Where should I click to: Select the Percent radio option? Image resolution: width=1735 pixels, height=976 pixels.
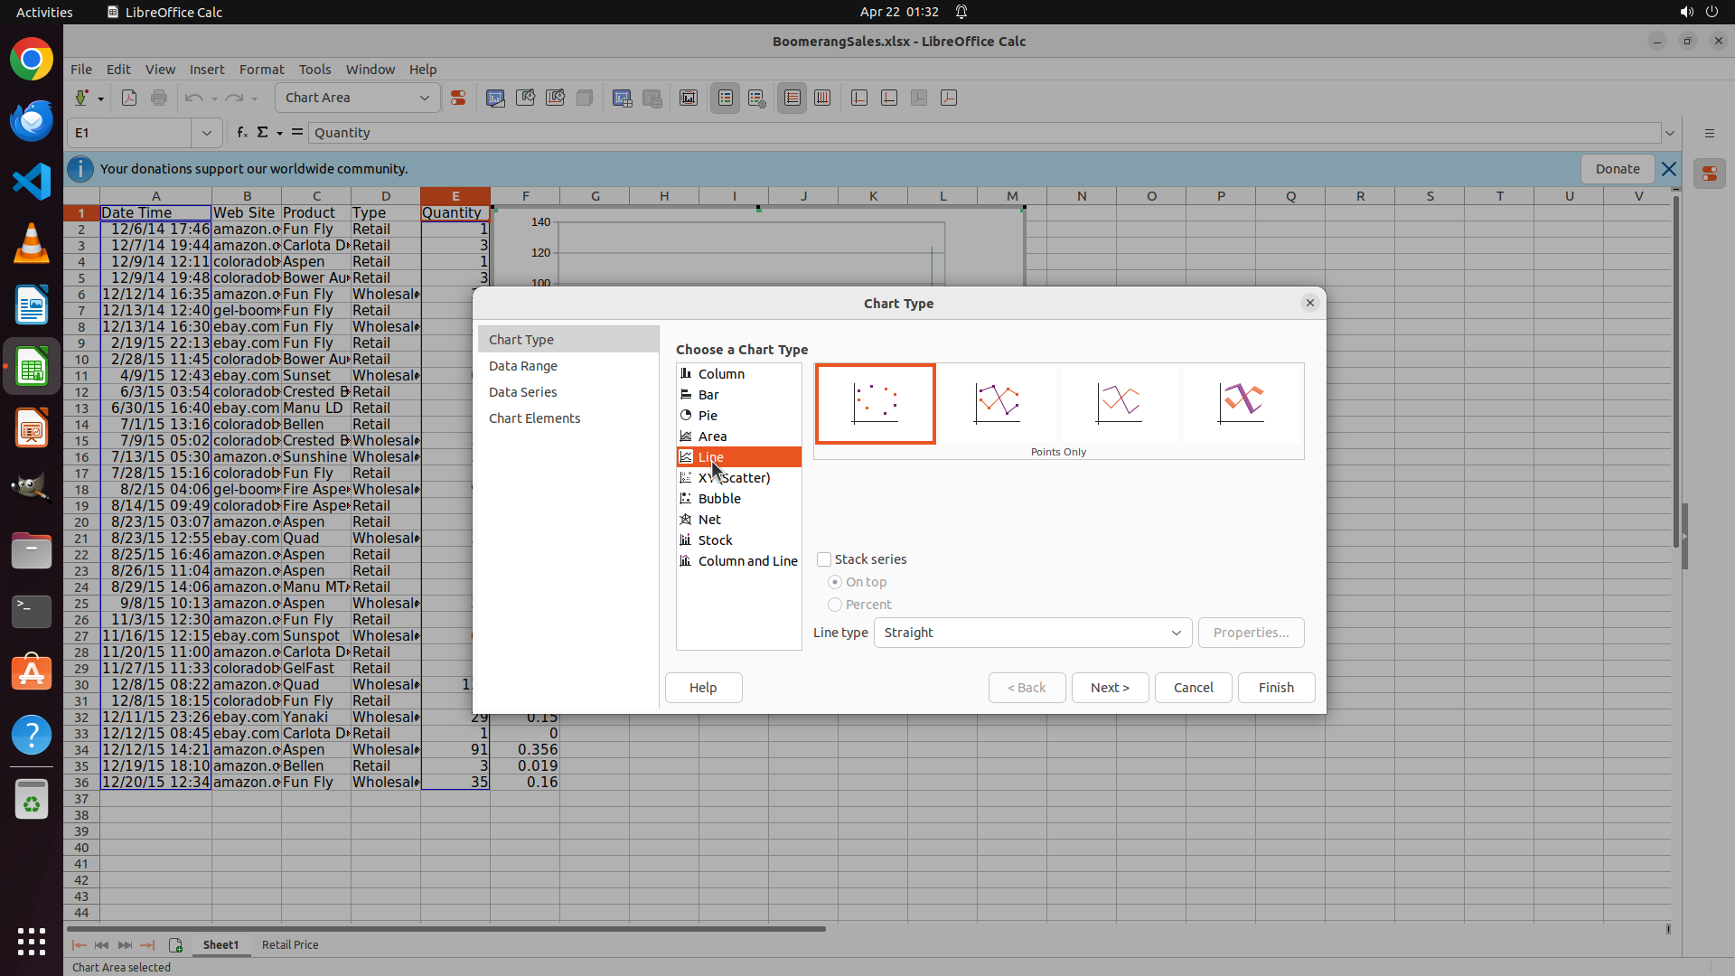click(835, 605)
